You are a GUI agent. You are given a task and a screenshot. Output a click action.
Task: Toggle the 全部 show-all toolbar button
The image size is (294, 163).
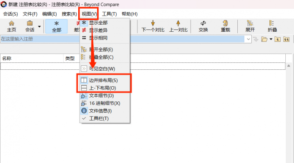[57, 26]
